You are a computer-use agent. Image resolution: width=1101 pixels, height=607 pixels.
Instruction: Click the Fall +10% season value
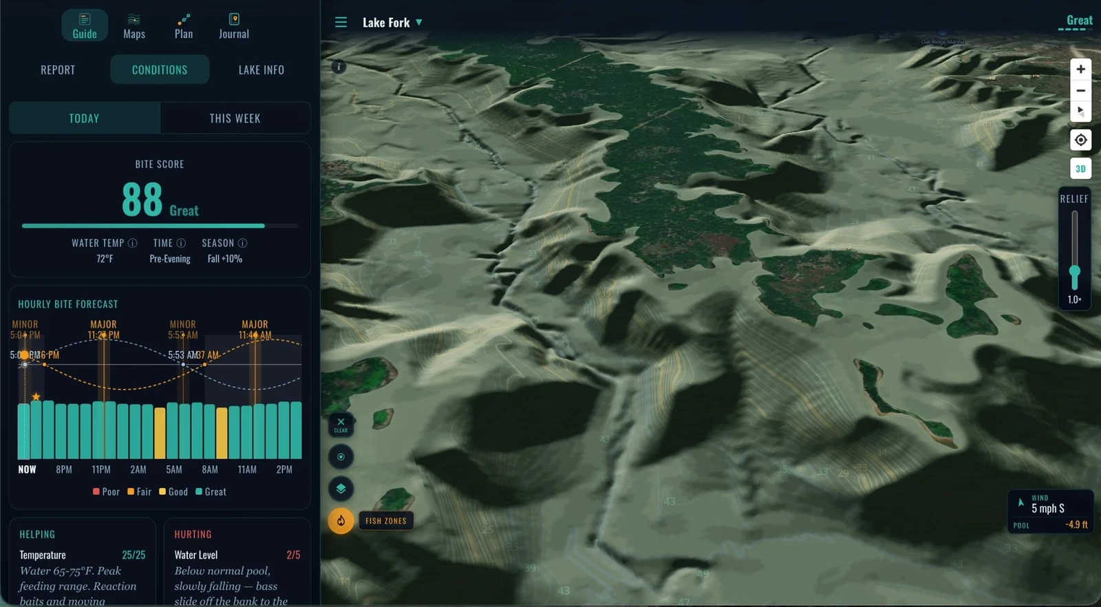[x=225, y=259]
